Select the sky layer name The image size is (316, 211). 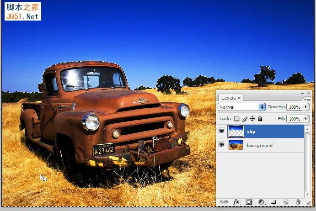coord(251,132)
